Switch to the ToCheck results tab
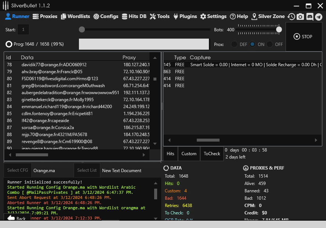Image resolution: width=326 pixels, height=228 pixels. point(212,154)
